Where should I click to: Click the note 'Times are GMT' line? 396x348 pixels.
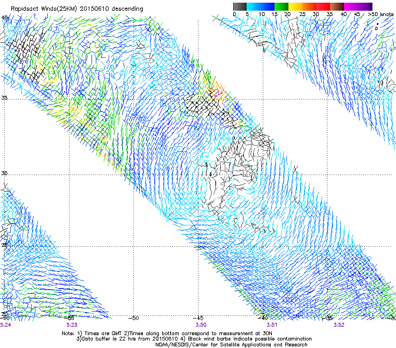tap(166, 334)
